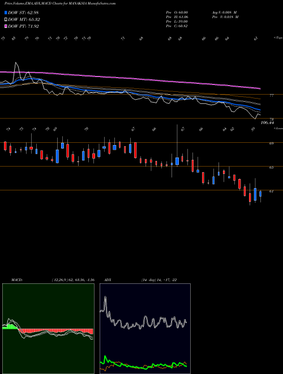
Task: Click the magenta DOW PT legend swatch
Action: click(6, 26)
